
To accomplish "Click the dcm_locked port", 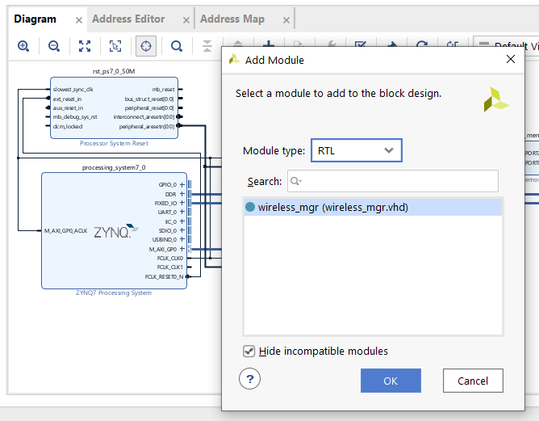I will (68, 127).
